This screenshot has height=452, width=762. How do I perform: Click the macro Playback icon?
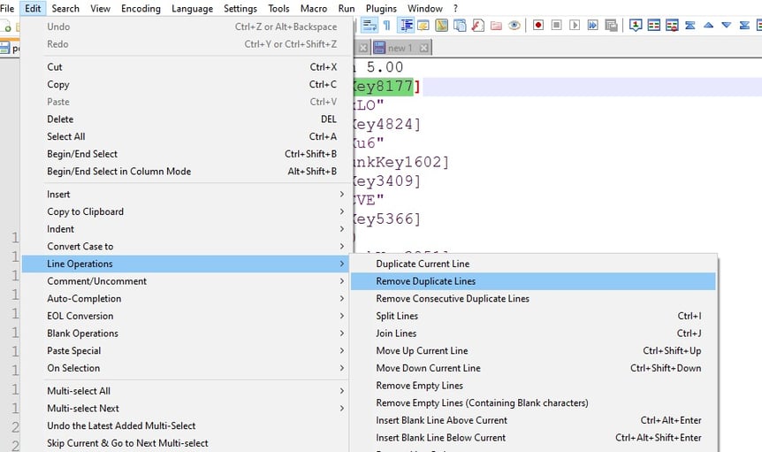pos(575,25)
